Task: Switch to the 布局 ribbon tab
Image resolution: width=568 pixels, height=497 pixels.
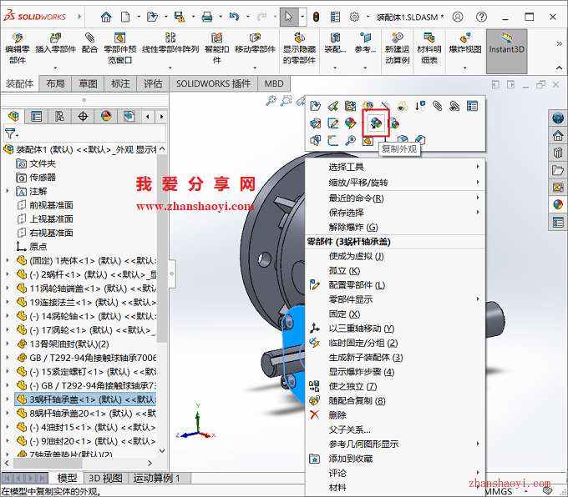Action: click(55, 83)
